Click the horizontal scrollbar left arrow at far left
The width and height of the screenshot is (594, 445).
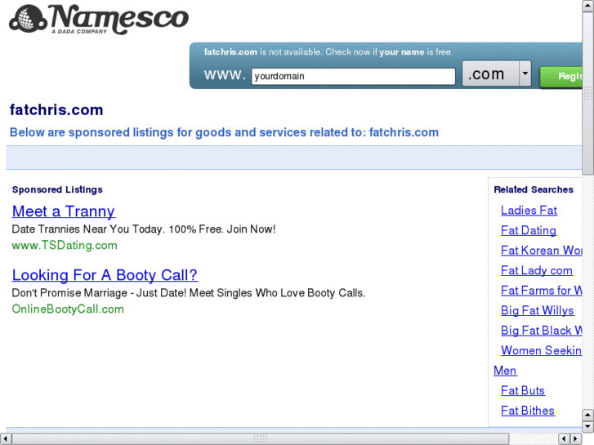5,439
